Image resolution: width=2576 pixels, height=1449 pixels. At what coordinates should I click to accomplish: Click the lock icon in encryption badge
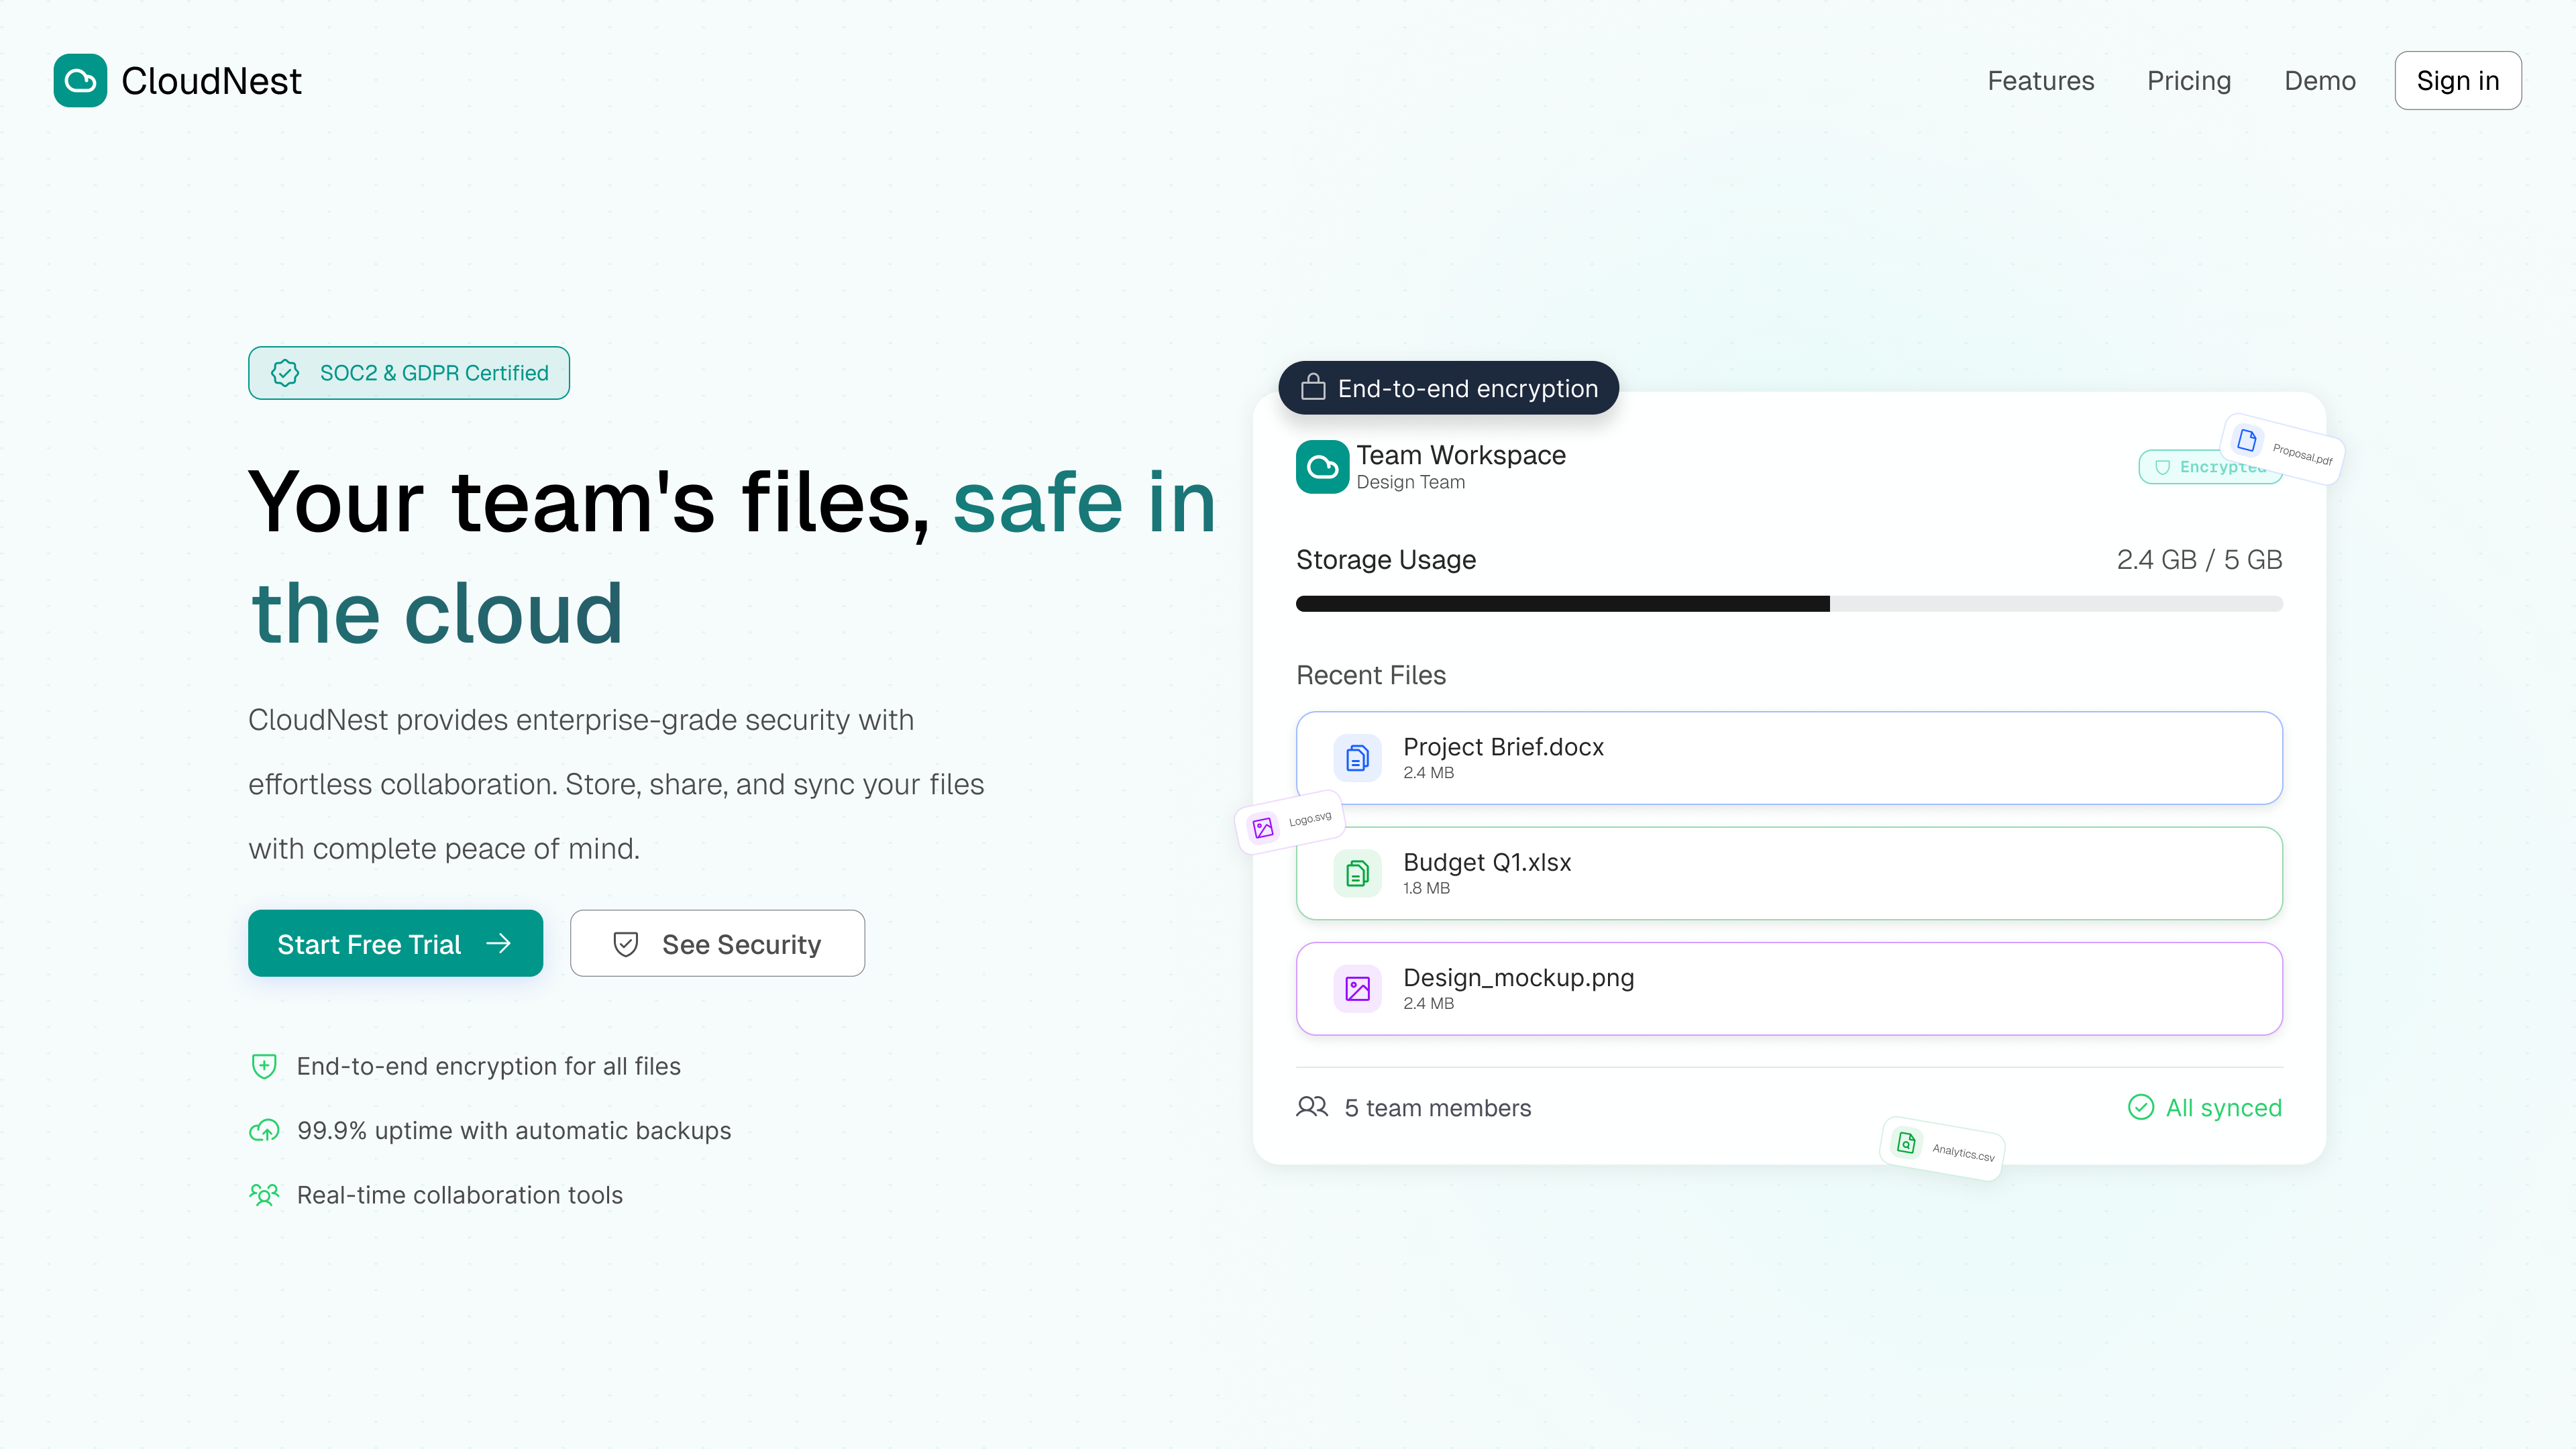[1313, 388]
